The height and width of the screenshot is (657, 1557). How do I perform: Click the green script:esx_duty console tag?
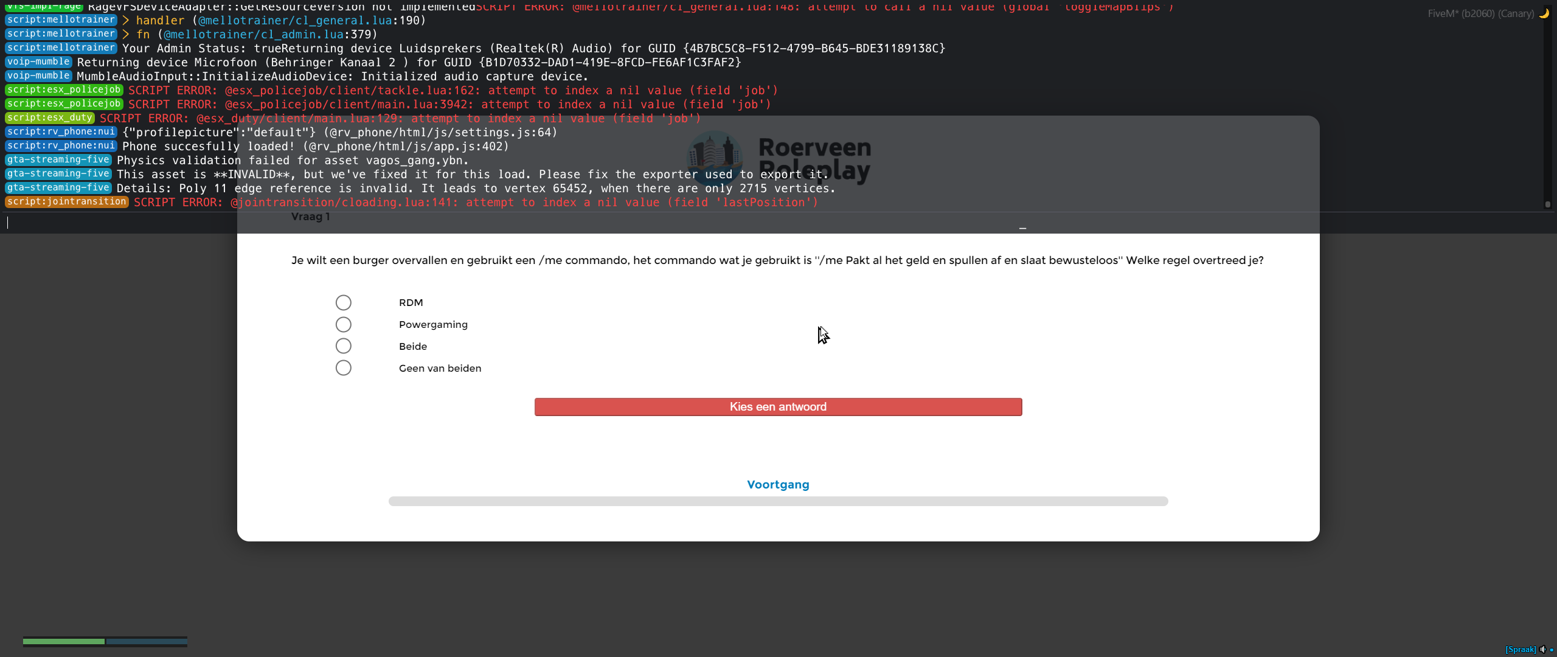(x=49, y=118)
